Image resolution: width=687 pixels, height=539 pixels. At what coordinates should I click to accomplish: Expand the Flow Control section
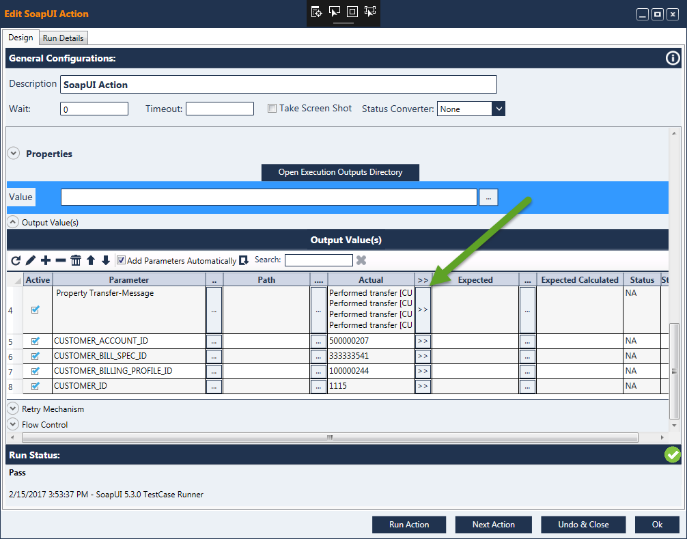point(13,424)
